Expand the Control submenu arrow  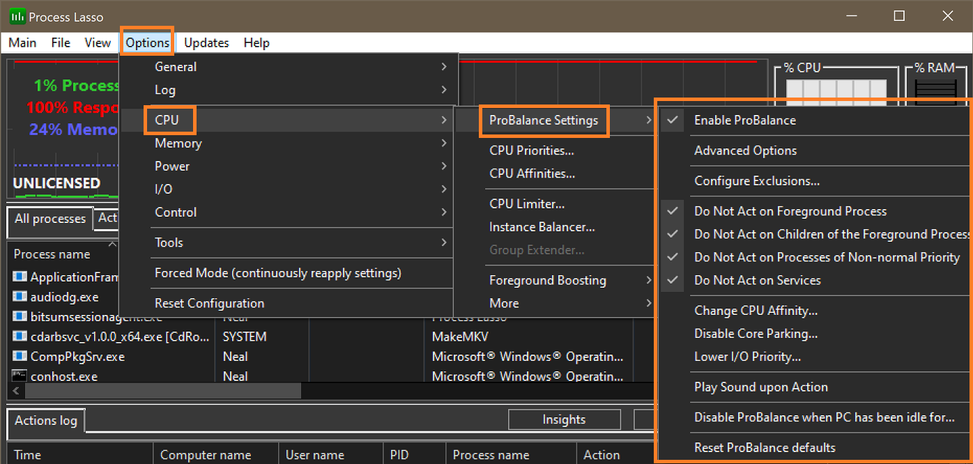[x=444, y=212]
